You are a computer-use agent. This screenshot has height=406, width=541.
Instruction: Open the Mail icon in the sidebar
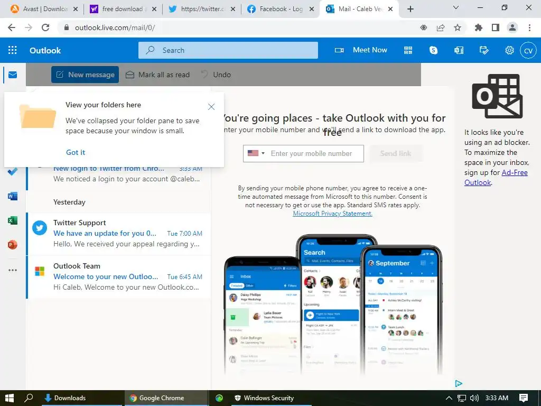click(13, 75)
